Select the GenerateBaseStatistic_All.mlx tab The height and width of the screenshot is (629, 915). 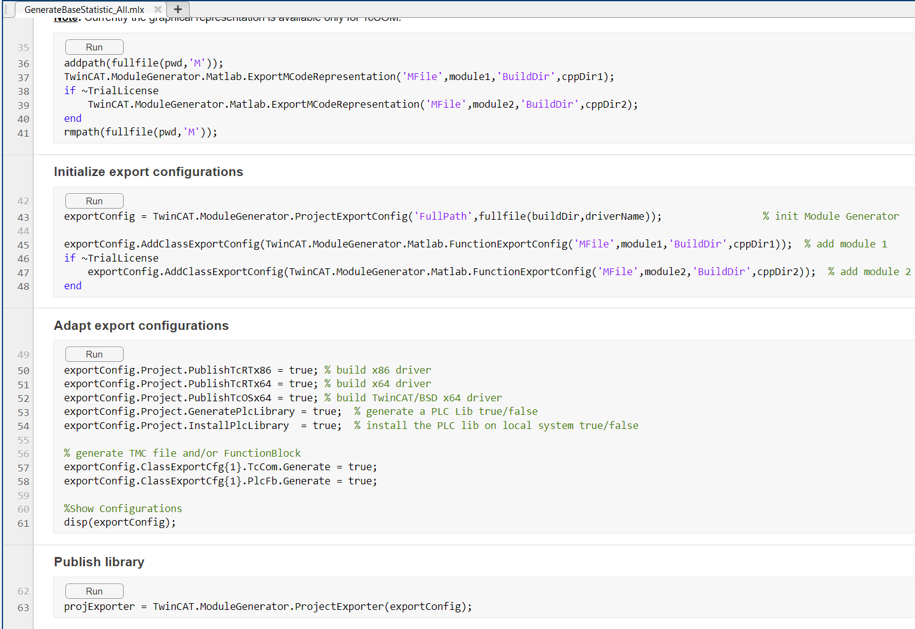pos(84,9)
